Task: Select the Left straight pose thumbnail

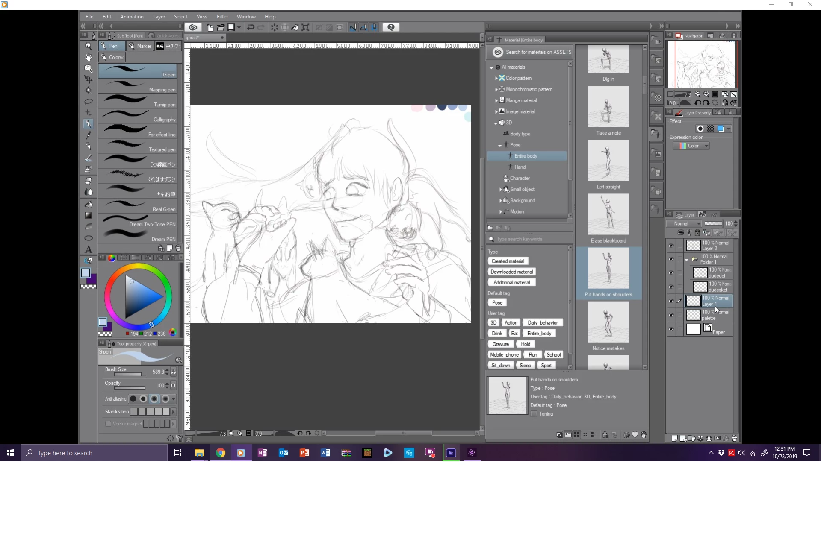Action: (608, 161)
